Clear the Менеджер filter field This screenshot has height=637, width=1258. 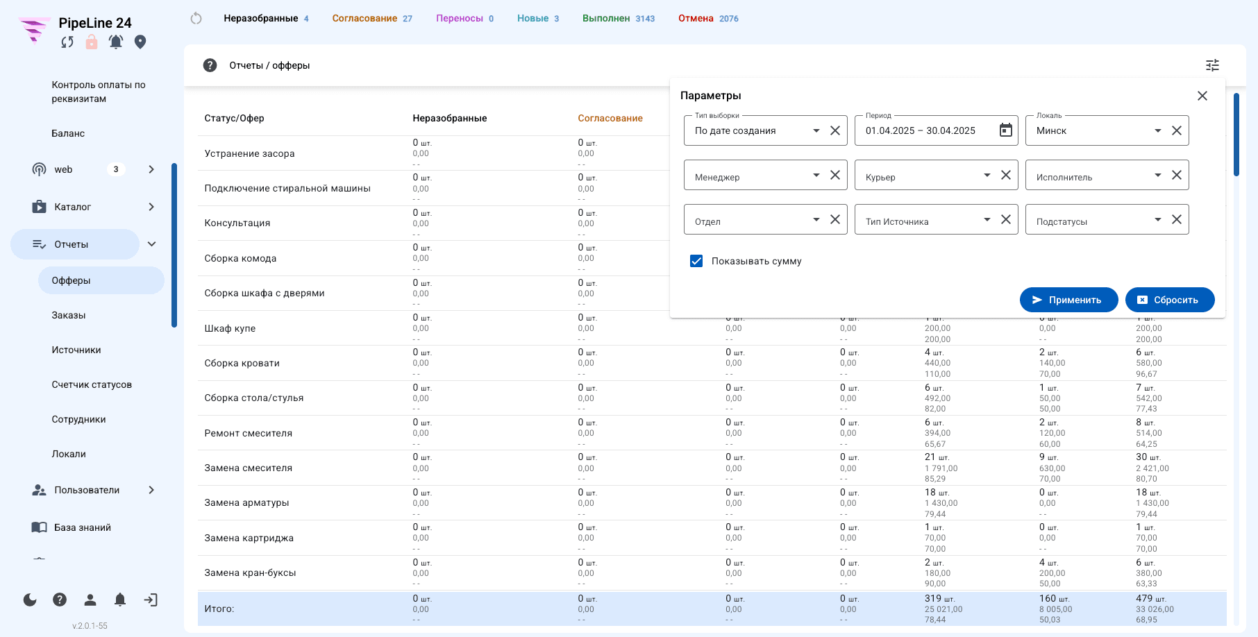tap(835, 175)
